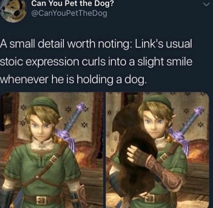213x208 pixels.
Task: Click the word 'Link's' in the tweet
Action: [149, 44]
